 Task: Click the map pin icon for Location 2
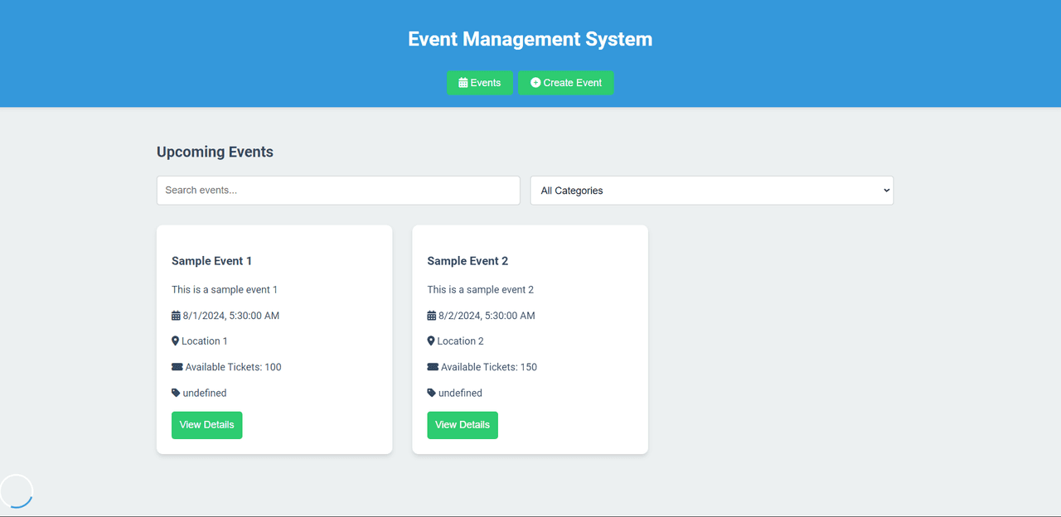[431, 341]
